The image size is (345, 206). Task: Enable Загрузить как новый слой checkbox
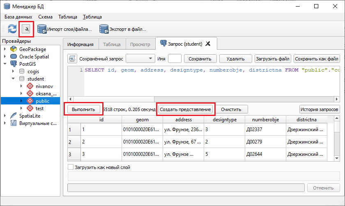(70, 167)
